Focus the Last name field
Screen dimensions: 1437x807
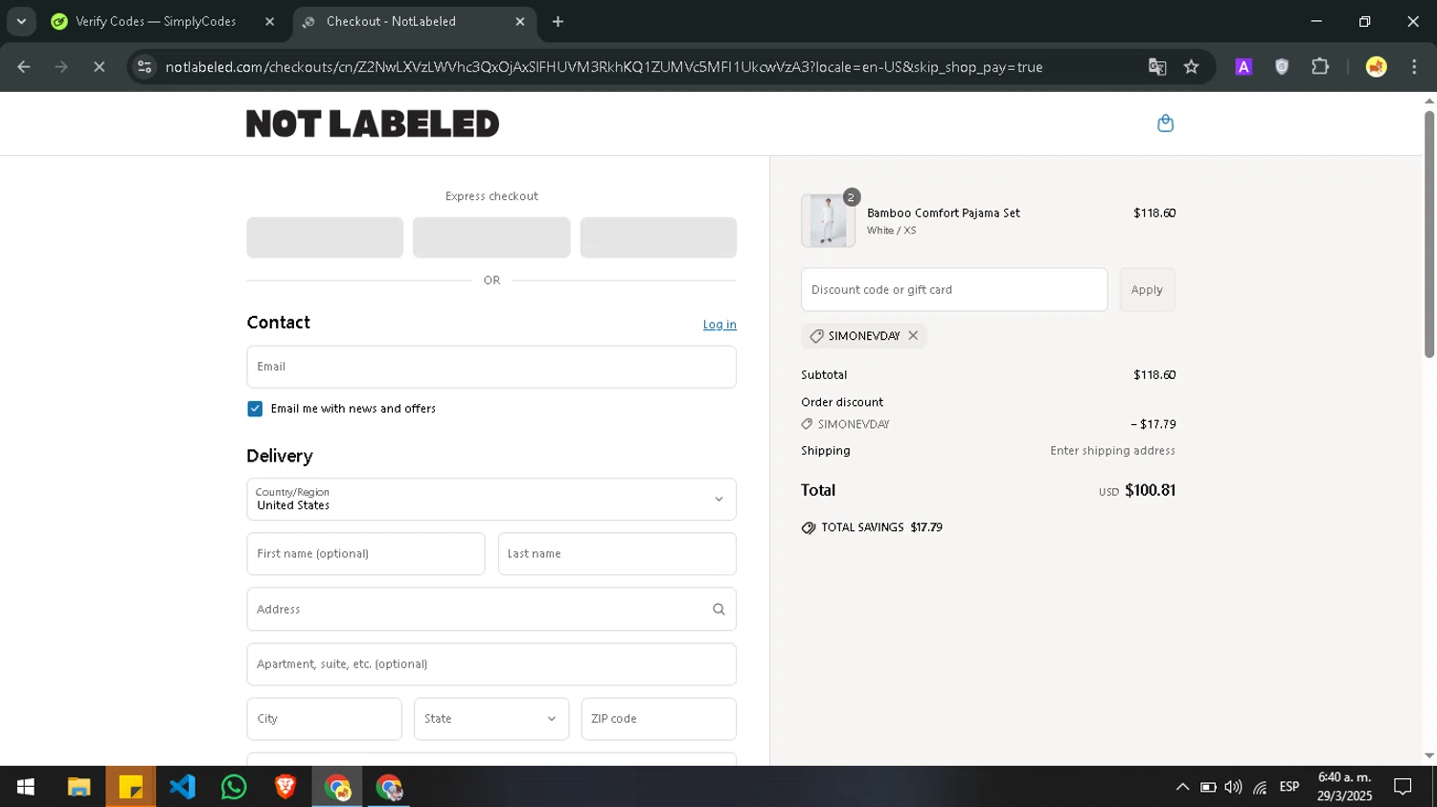tap(617, 554)
